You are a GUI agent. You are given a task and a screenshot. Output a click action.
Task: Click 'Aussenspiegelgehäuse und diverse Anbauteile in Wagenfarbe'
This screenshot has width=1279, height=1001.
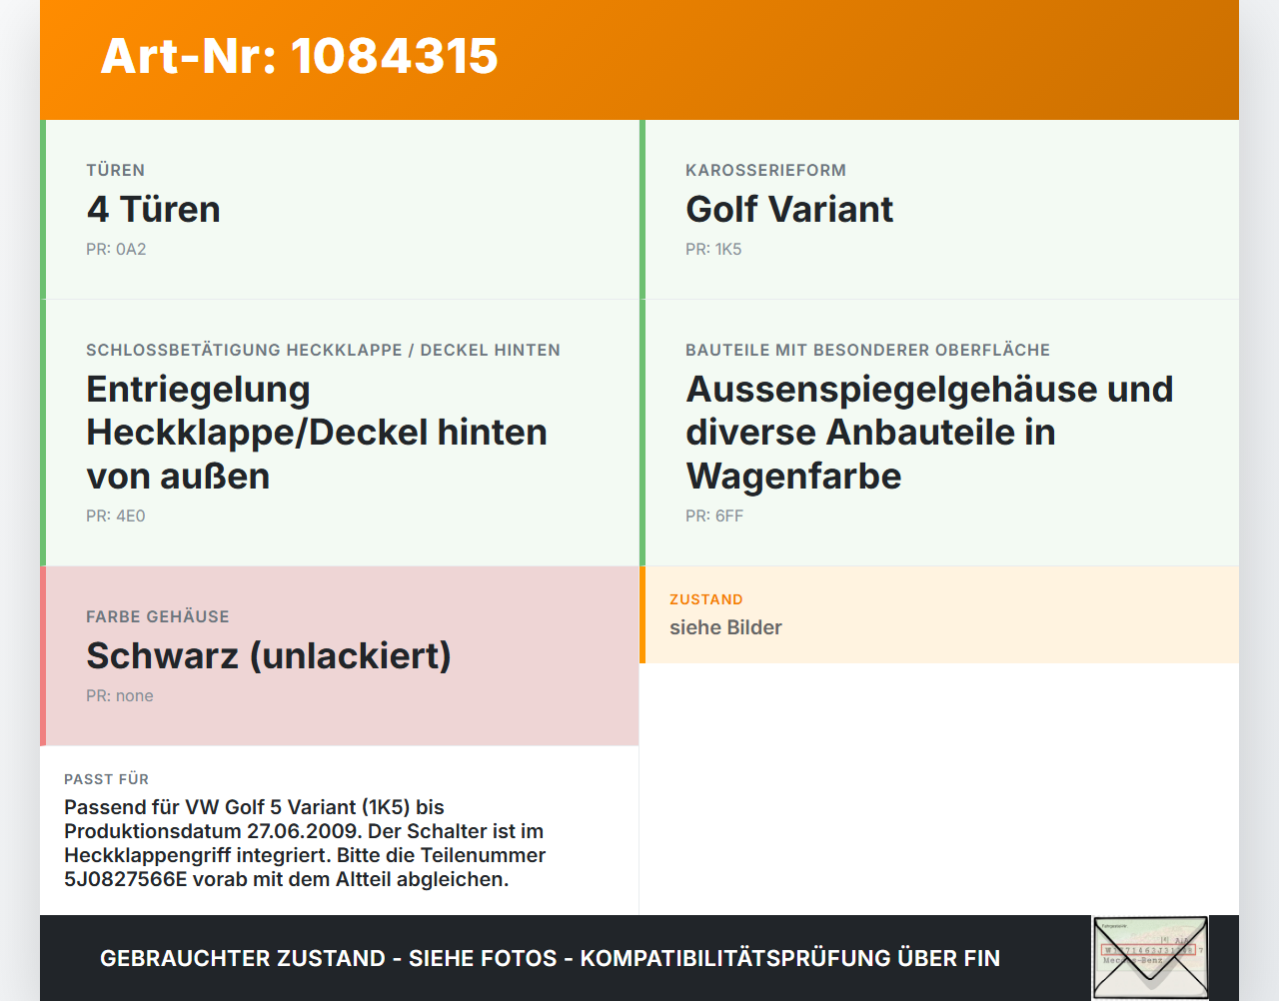point(929,433)
